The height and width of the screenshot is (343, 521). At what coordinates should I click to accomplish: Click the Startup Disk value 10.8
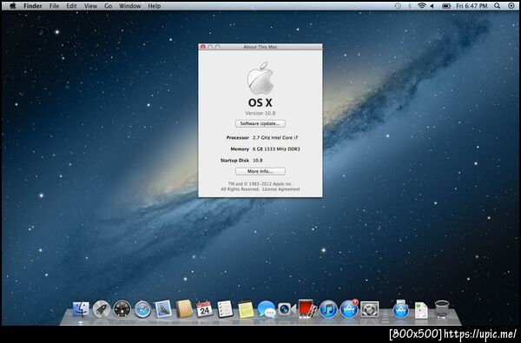(258, 161)
